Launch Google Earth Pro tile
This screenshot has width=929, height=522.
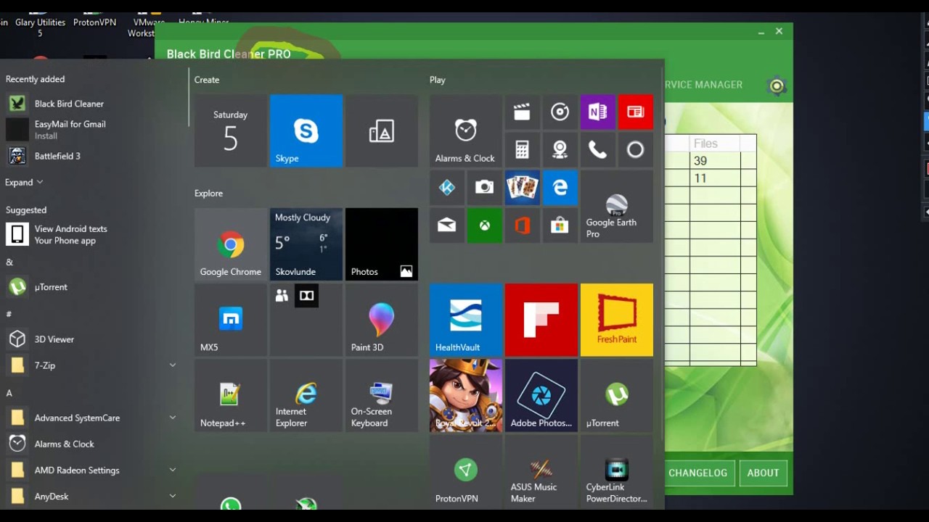616,207
